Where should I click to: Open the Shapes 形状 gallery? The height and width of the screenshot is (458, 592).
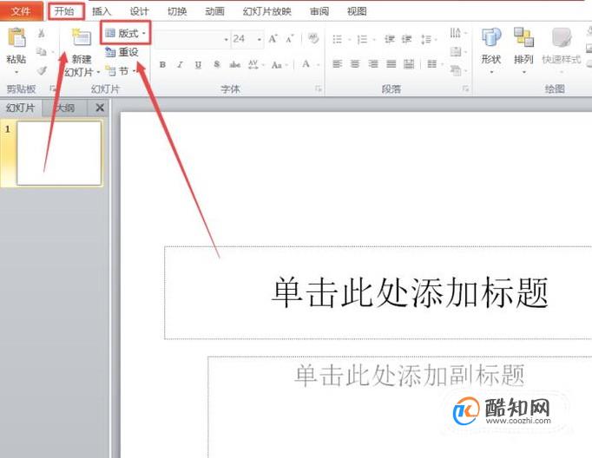pos(491,50)
